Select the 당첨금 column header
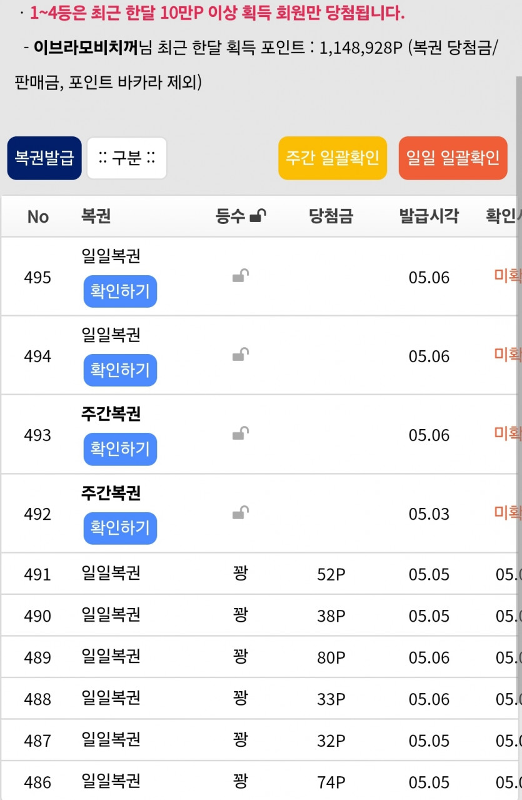Screen dimensions: 522x800 pyautogui.click(x=331, y=216)
